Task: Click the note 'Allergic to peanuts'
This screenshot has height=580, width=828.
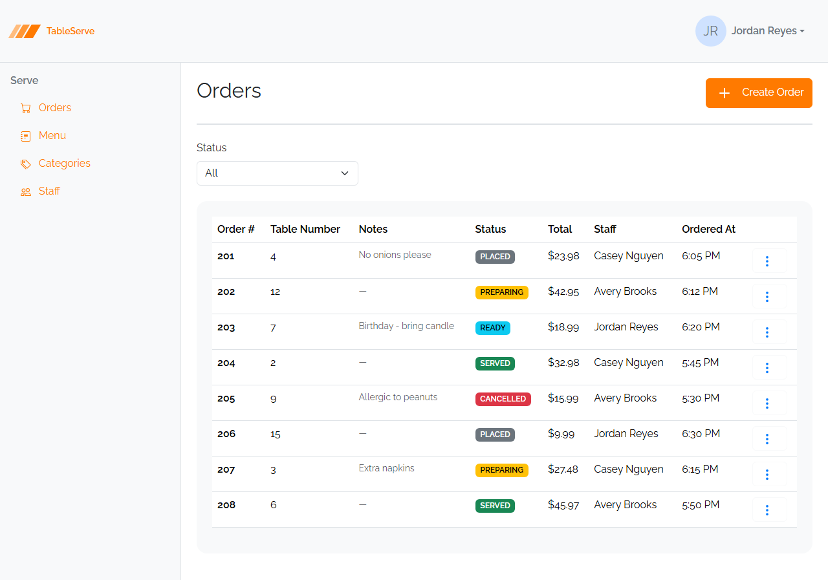Action: click(x=398, y=397)
